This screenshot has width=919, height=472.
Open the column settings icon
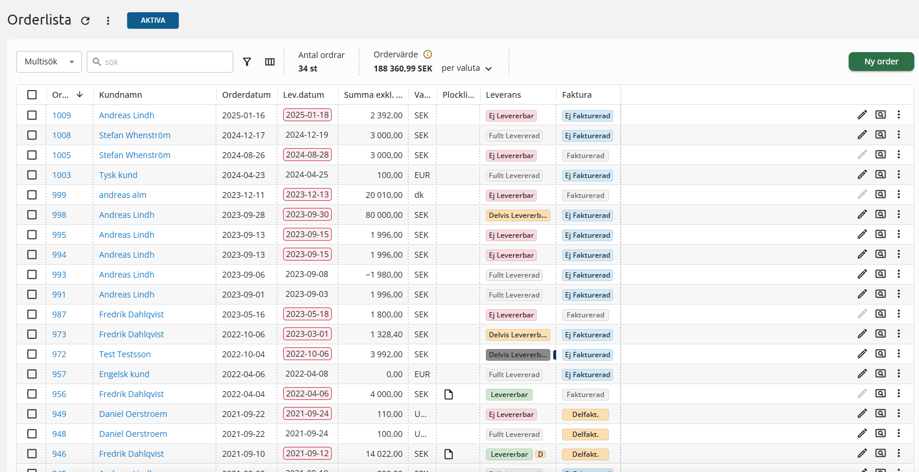coord(270,61)
